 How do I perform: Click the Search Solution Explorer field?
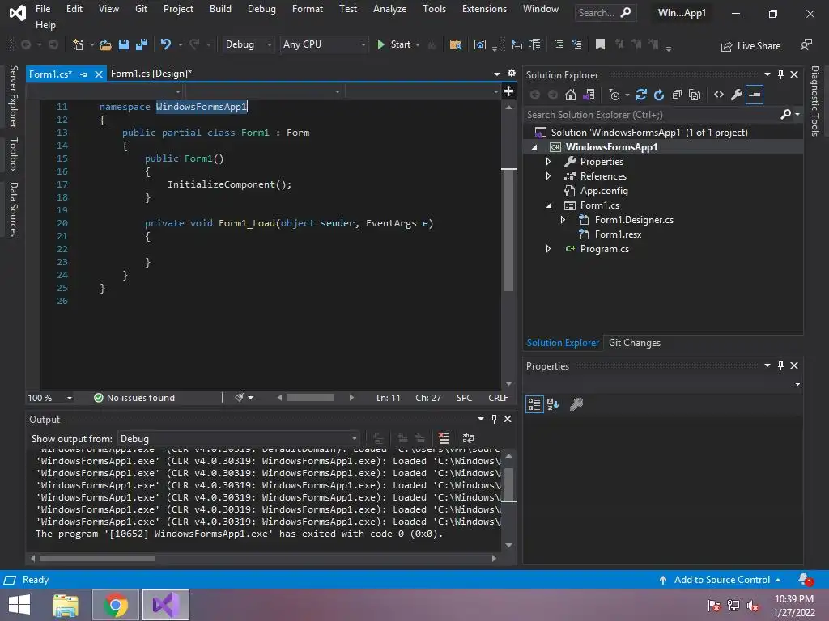coord(653,115)
